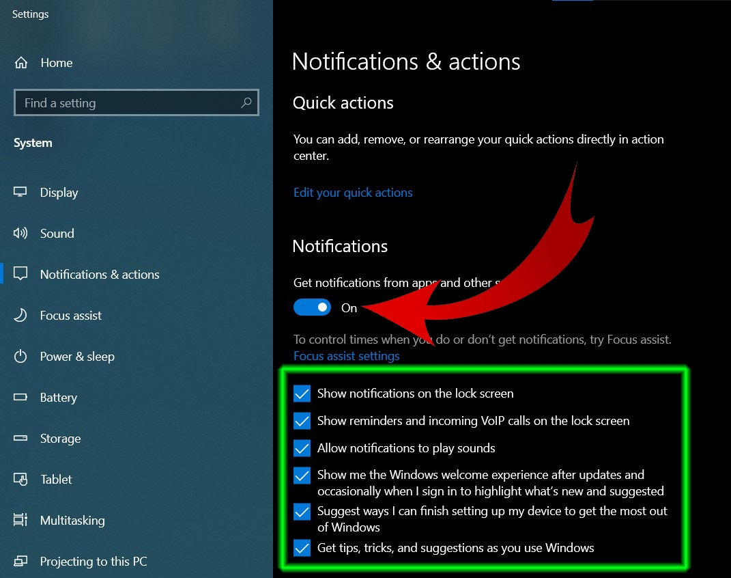The image size is (731, 578).
Task: Click the Battery icon in sidebar
Action: (20, 397)
